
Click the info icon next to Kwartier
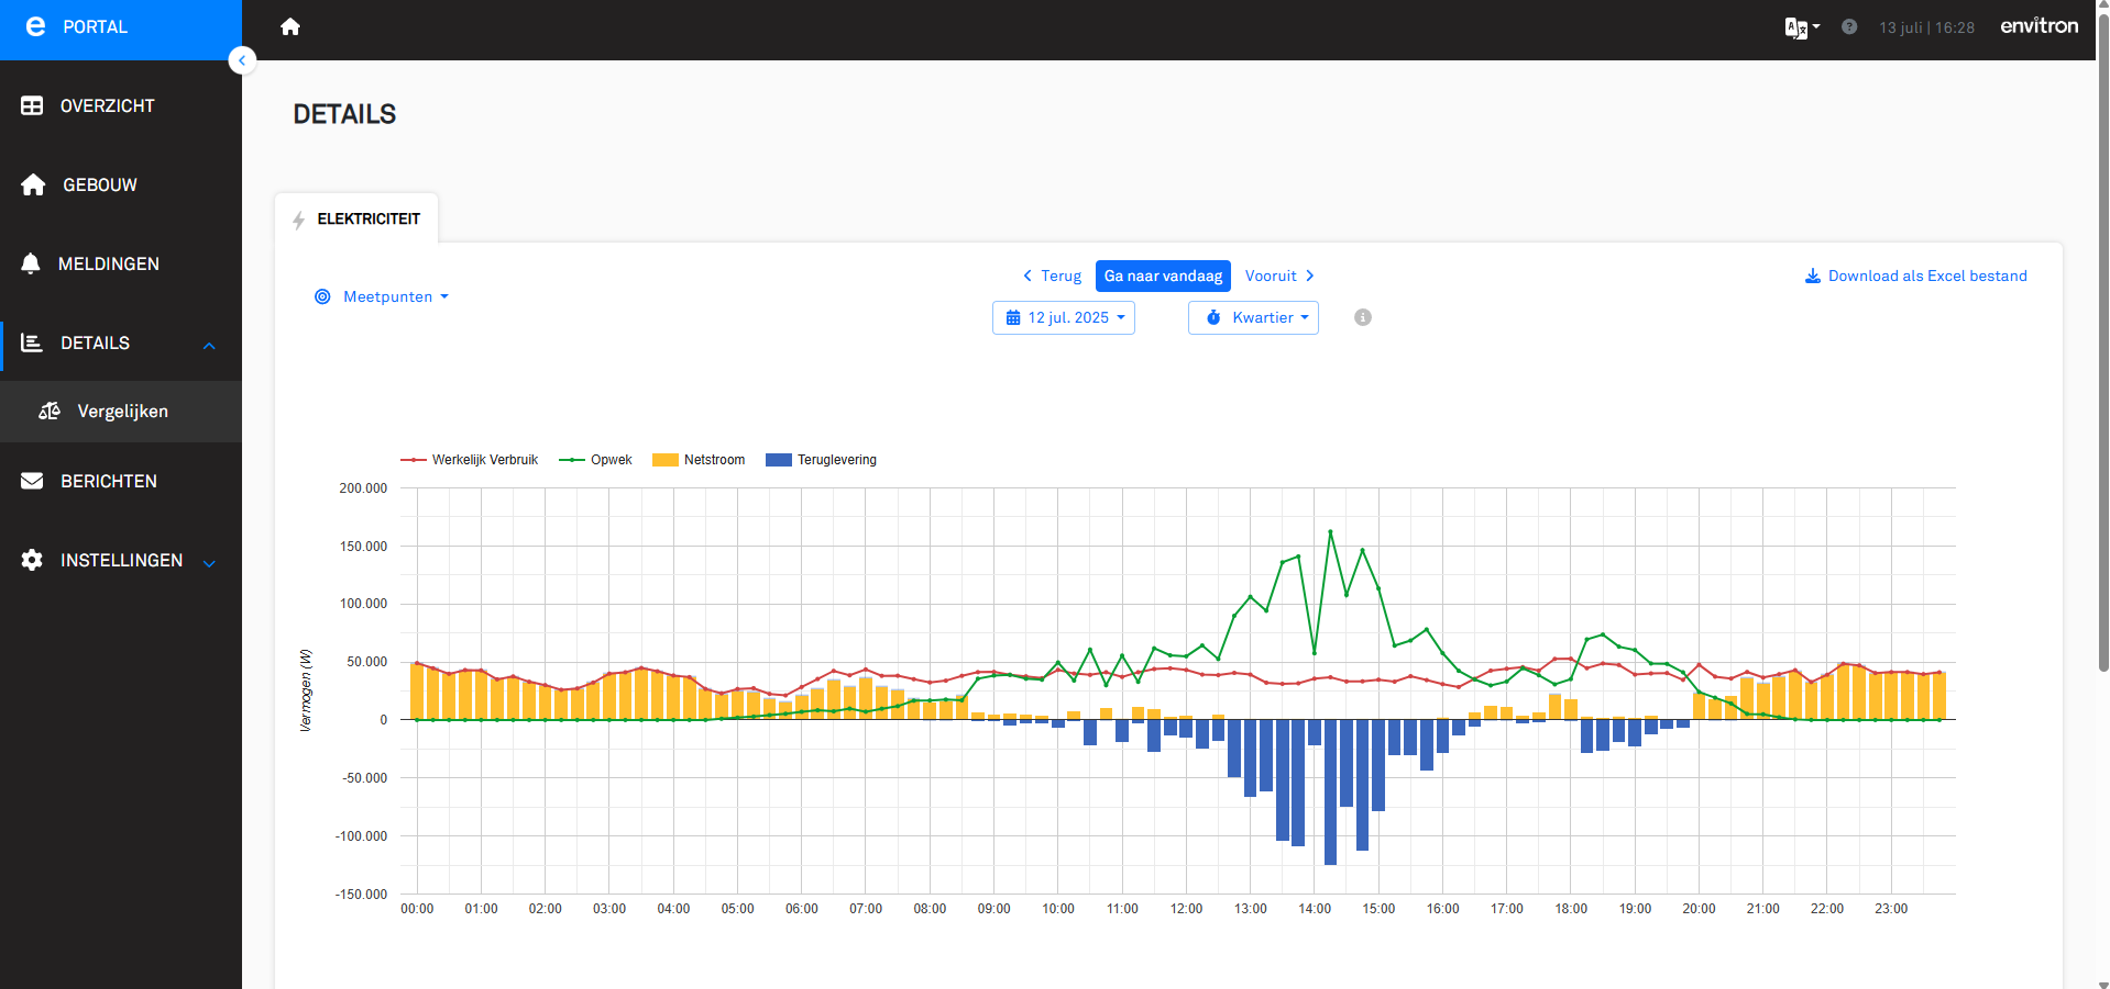pyautogui.click(x=1363, y=318)
